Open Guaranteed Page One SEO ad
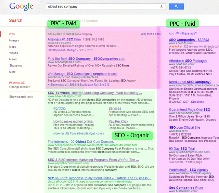Image resolution: width=219 pixels, height=193 pixels. tap(190, 110)
